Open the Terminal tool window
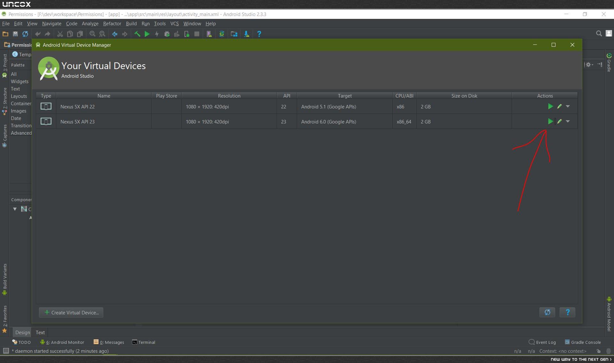614x363 pixels. [144, 342]
